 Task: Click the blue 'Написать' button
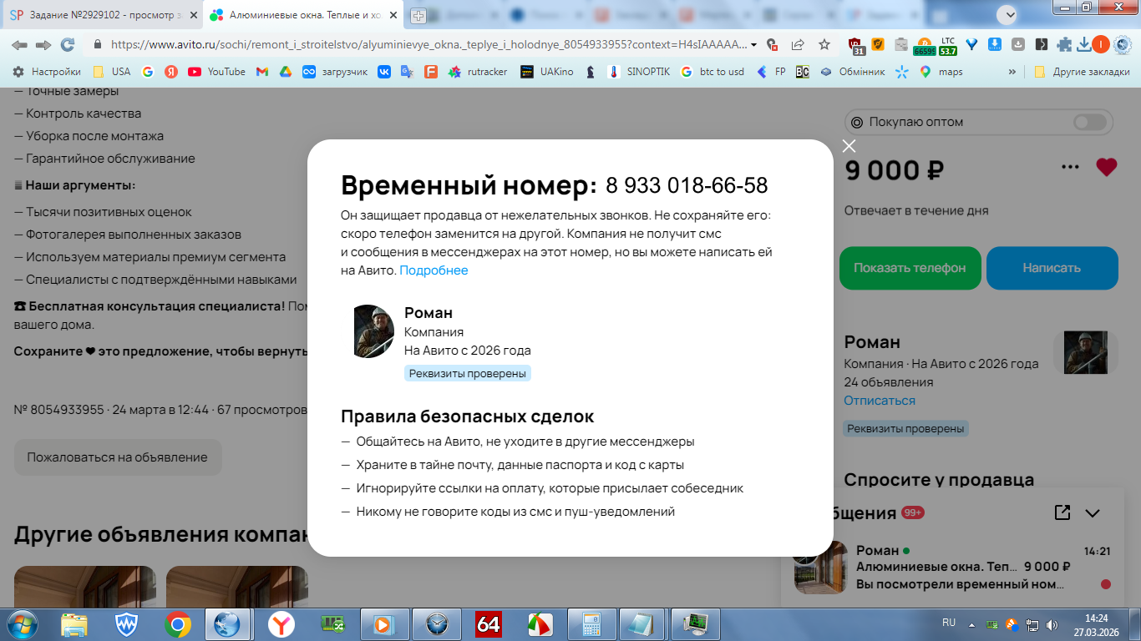click(x=1052, y=268)
